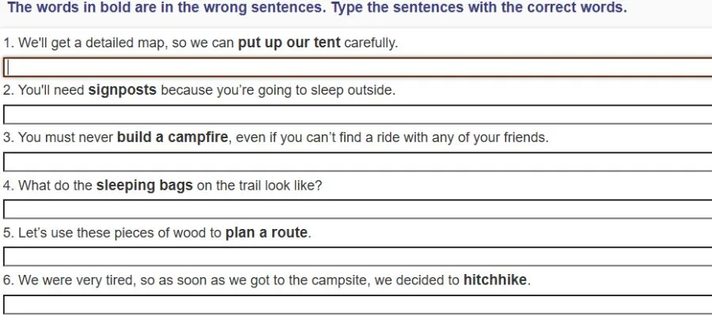Image resolution: width=712 pixels, height=323 pixels.
Task: Click the bold phrase "plan a route"
Action: 266,233
